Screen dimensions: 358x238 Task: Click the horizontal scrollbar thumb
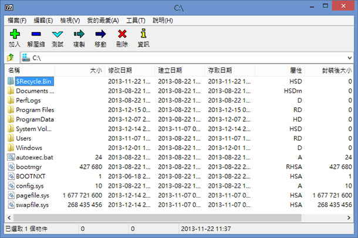tap(157, 217)
